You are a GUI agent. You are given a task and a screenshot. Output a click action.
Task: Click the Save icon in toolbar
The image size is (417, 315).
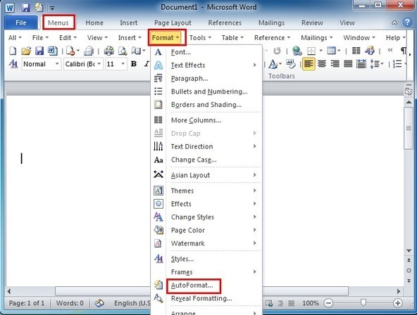(39, 51)
